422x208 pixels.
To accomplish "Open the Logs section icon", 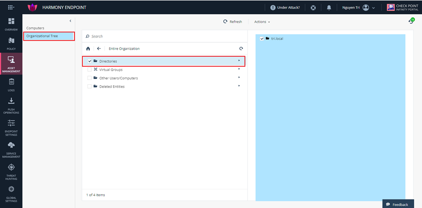I will 11,82.
